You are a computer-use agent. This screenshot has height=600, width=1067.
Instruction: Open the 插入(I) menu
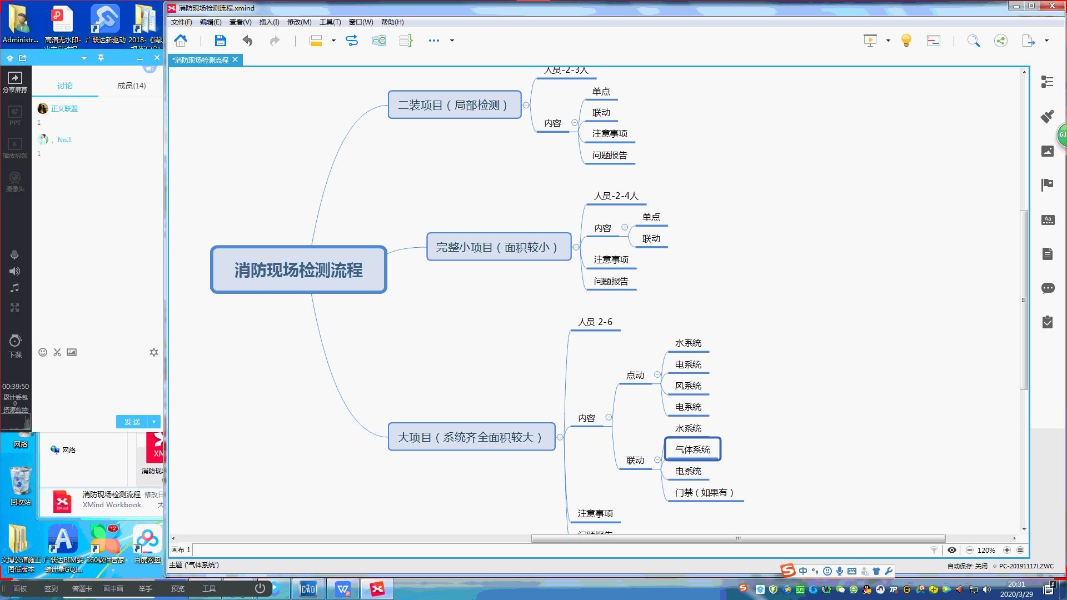(x=269, y=22)
